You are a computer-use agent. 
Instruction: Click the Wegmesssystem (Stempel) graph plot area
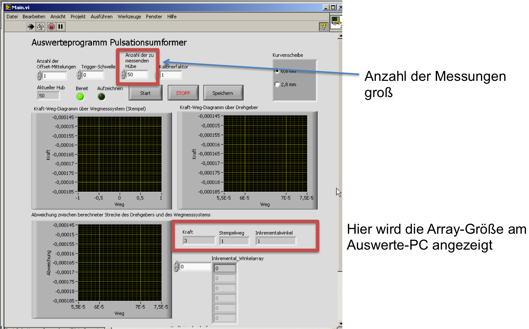(120, 154)
